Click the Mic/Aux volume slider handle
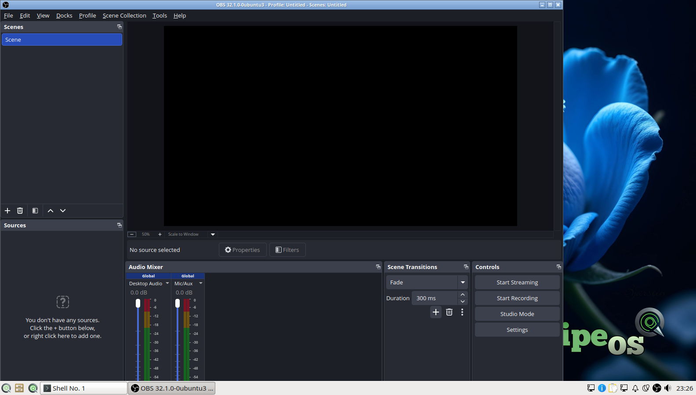The width and height of the screenshot is (696, 395). click(178, 303)
